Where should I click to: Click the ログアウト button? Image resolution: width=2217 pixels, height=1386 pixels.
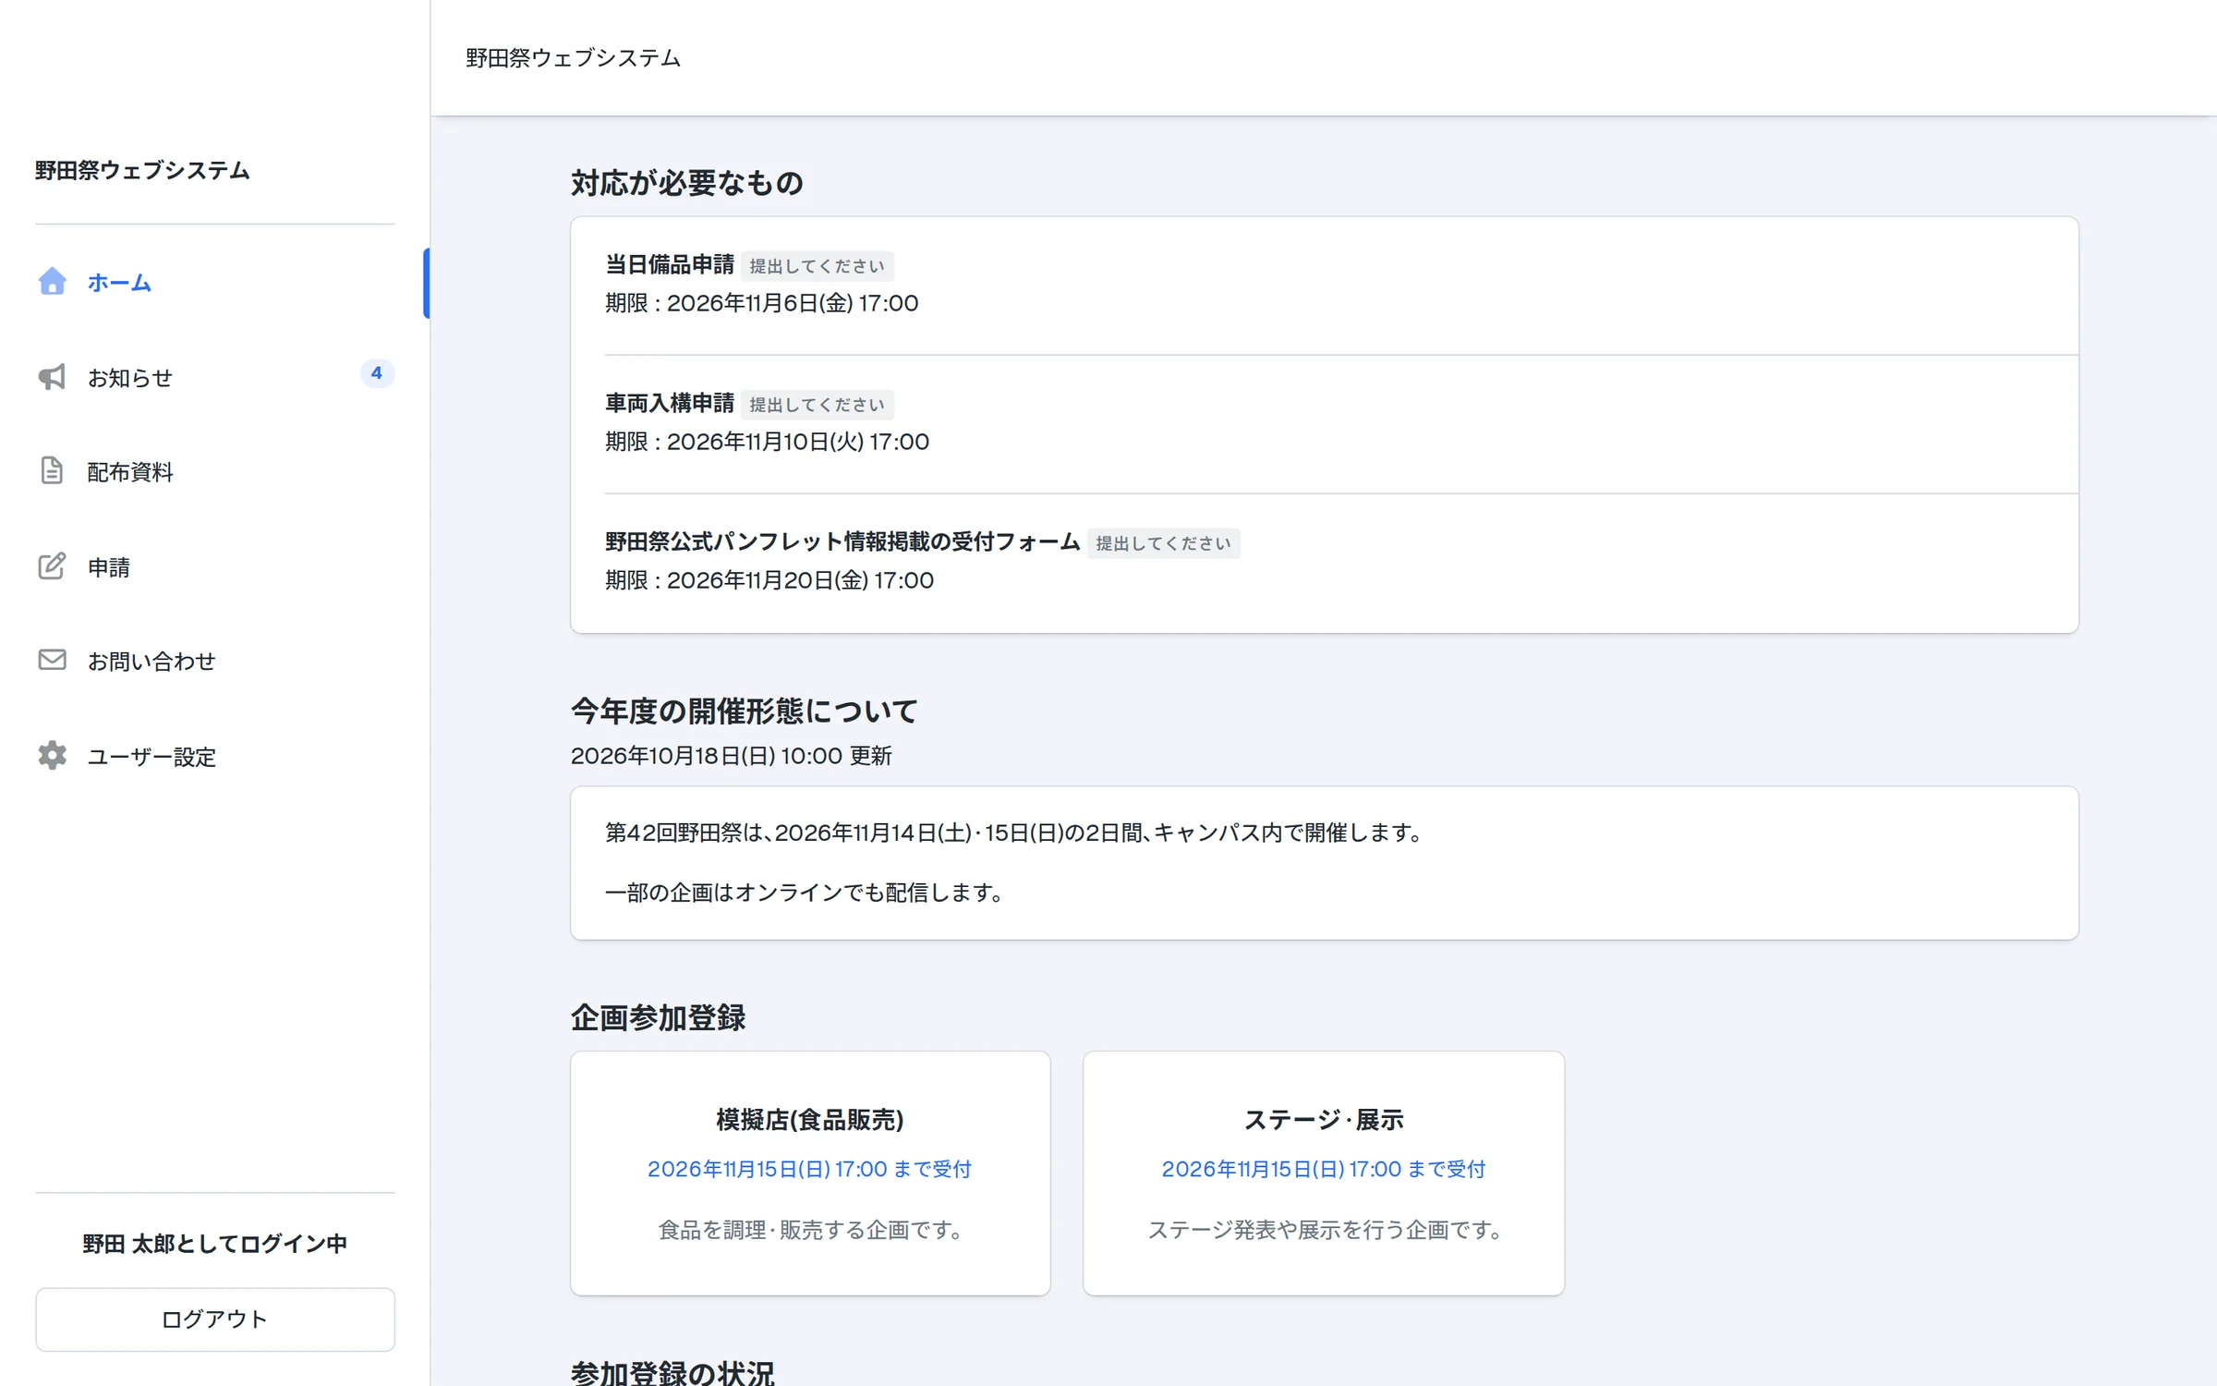(215, 1319)
